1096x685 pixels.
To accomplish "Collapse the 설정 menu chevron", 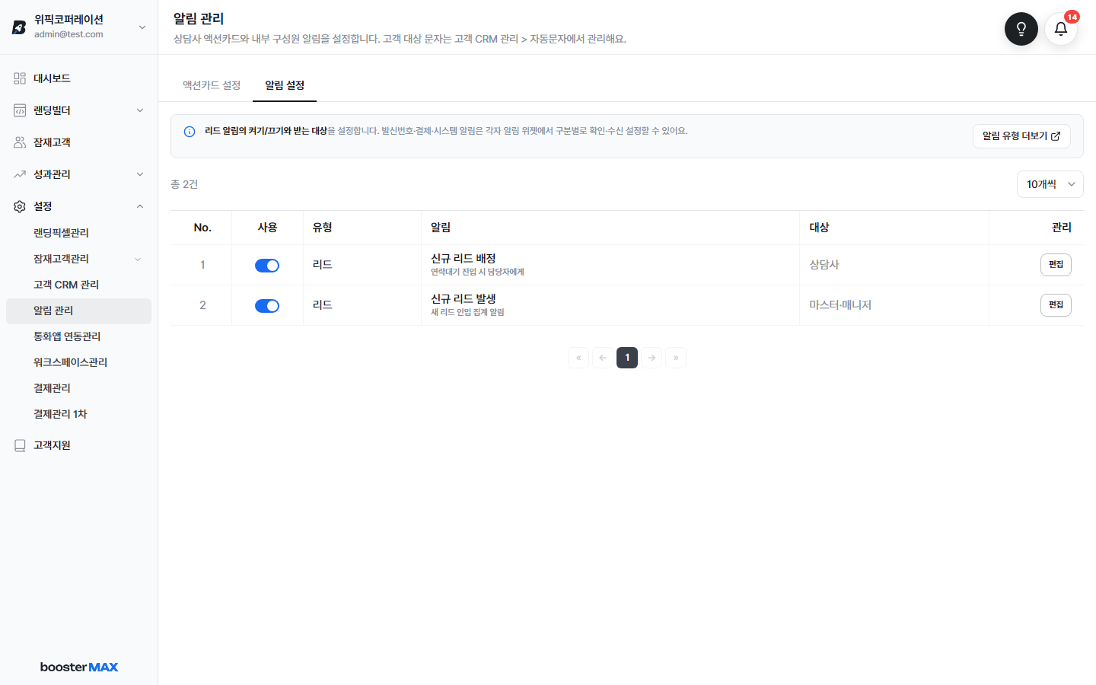I will point(140,206).
